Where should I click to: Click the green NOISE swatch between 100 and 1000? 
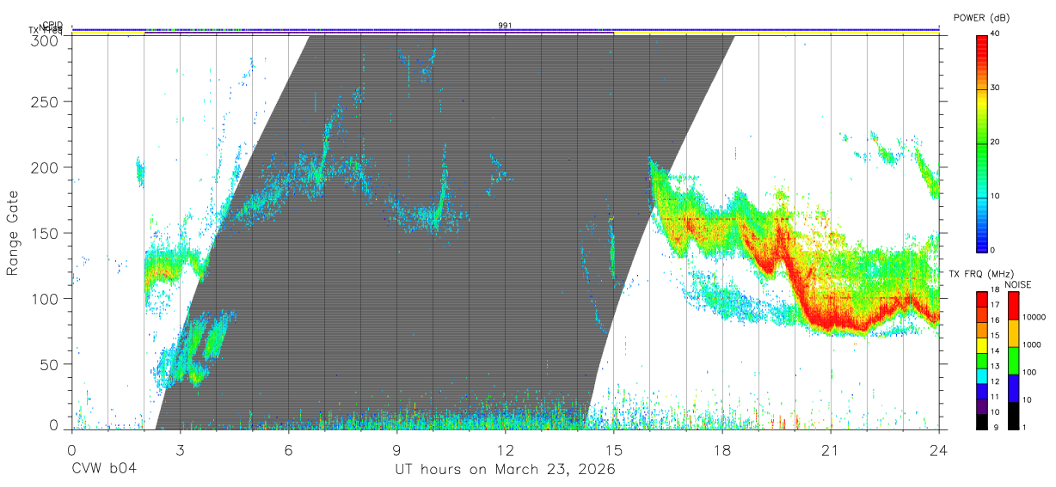coord(1012,360)
